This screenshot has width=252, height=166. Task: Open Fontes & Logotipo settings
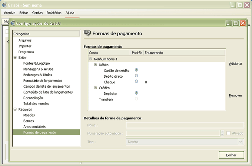(37, 63)
